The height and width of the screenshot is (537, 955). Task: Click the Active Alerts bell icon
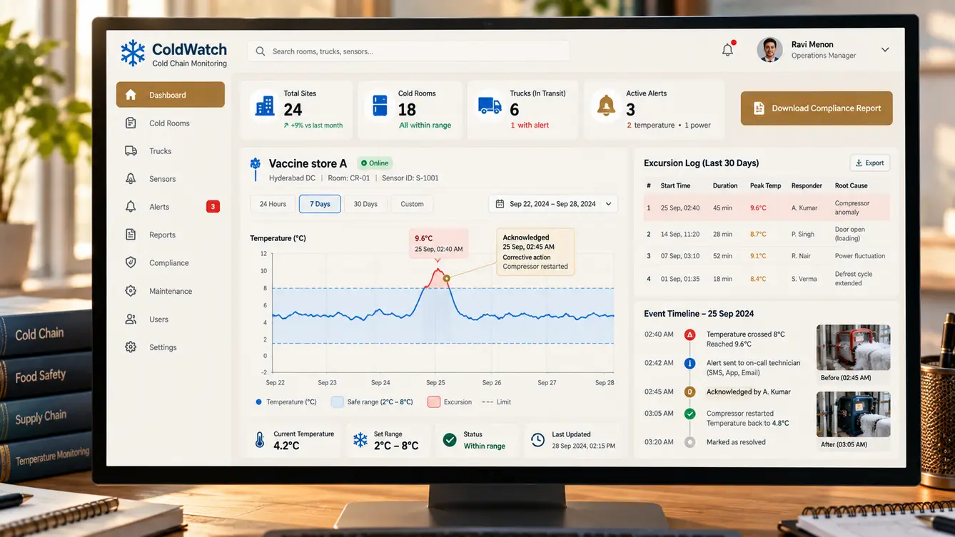click(606, 106)
